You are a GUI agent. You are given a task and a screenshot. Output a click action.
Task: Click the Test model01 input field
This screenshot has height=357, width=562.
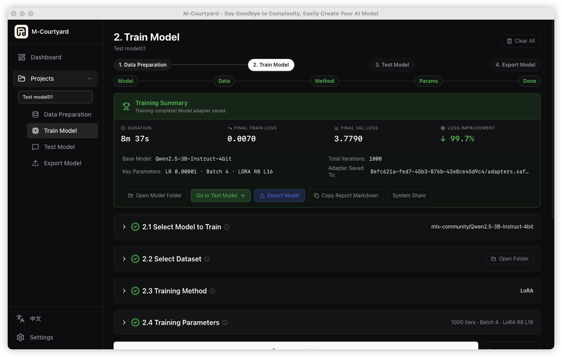point(55,97)
